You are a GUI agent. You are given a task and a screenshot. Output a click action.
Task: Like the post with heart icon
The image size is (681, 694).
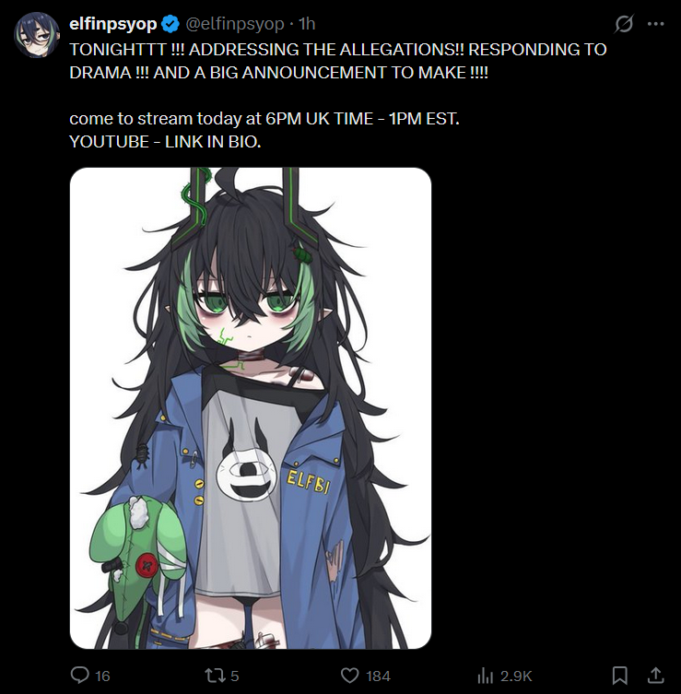[x=349, y=676]
